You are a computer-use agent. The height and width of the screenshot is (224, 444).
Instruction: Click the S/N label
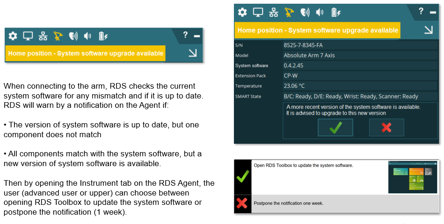pyautogui.click(x=239, y=45)
